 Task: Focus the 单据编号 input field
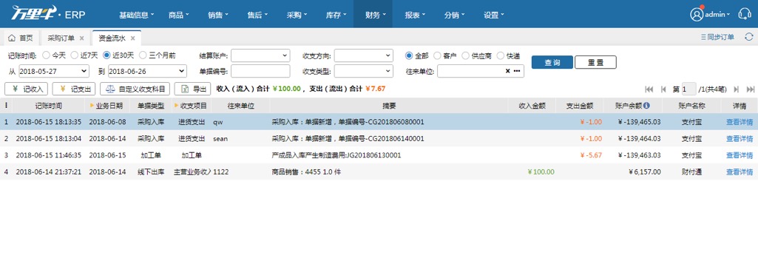(x=260, y=71)
